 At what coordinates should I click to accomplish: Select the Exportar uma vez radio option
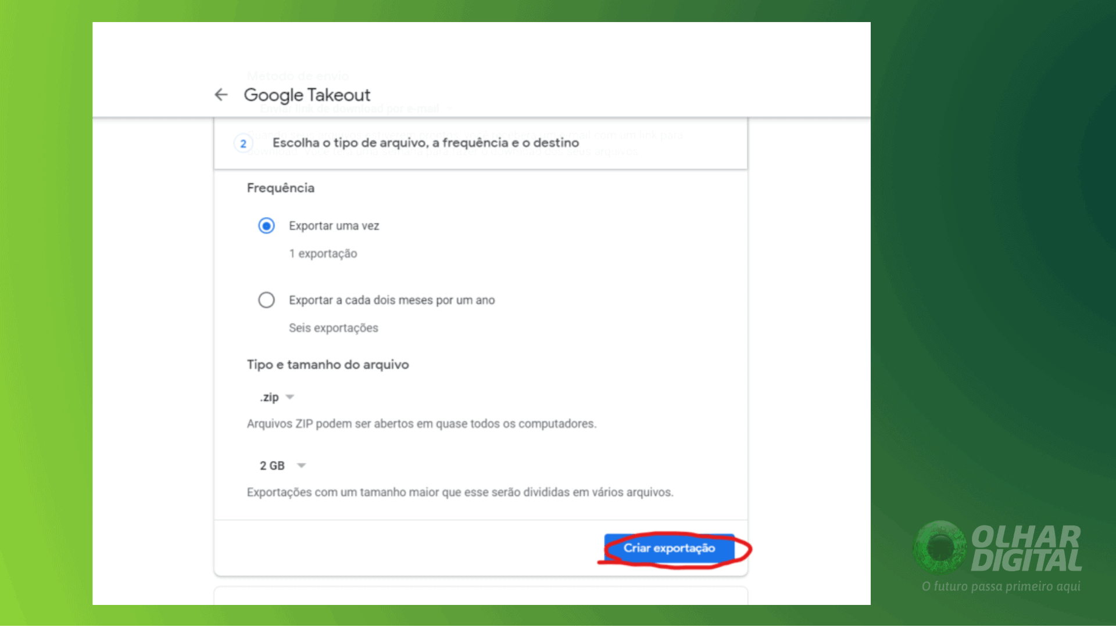click(x=266, y=226)
